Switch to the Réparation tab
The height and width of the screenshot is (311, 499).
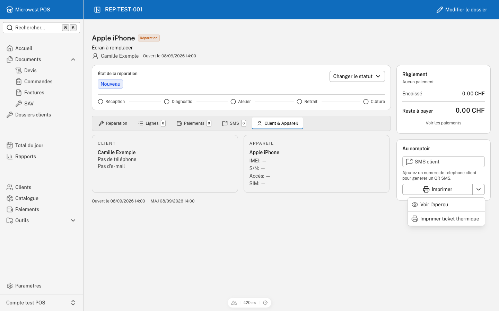(x=113, y=123)
